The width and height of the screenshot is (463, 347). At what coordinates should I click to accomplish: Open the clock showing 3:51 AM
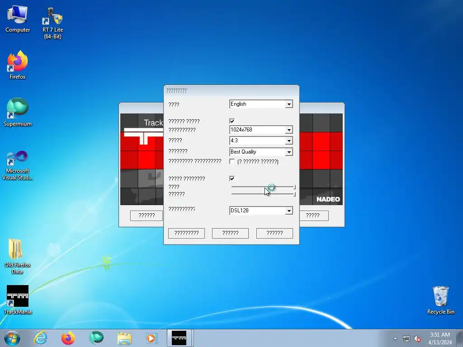point(440,338)
